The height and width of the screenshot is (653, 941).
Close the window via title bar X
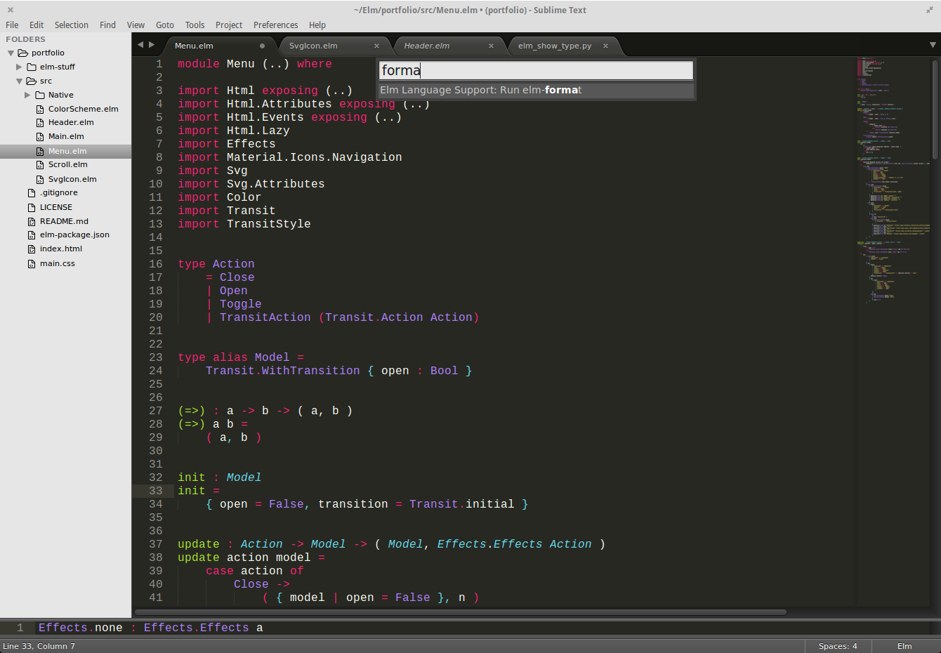[x=11, y=10]
